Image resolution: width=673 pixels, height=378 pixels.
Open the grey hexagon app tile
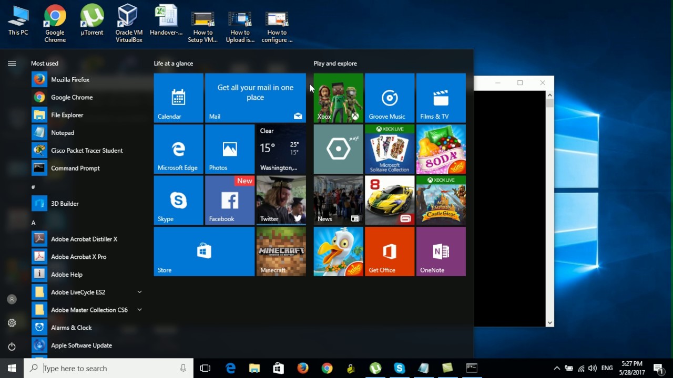pos(338,149)
